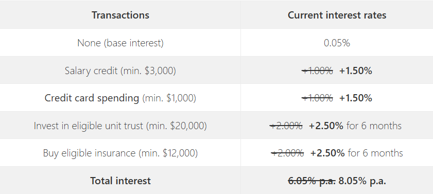
Task: Click the +1.50% credit card spending rate
Action: click(356, 98)
